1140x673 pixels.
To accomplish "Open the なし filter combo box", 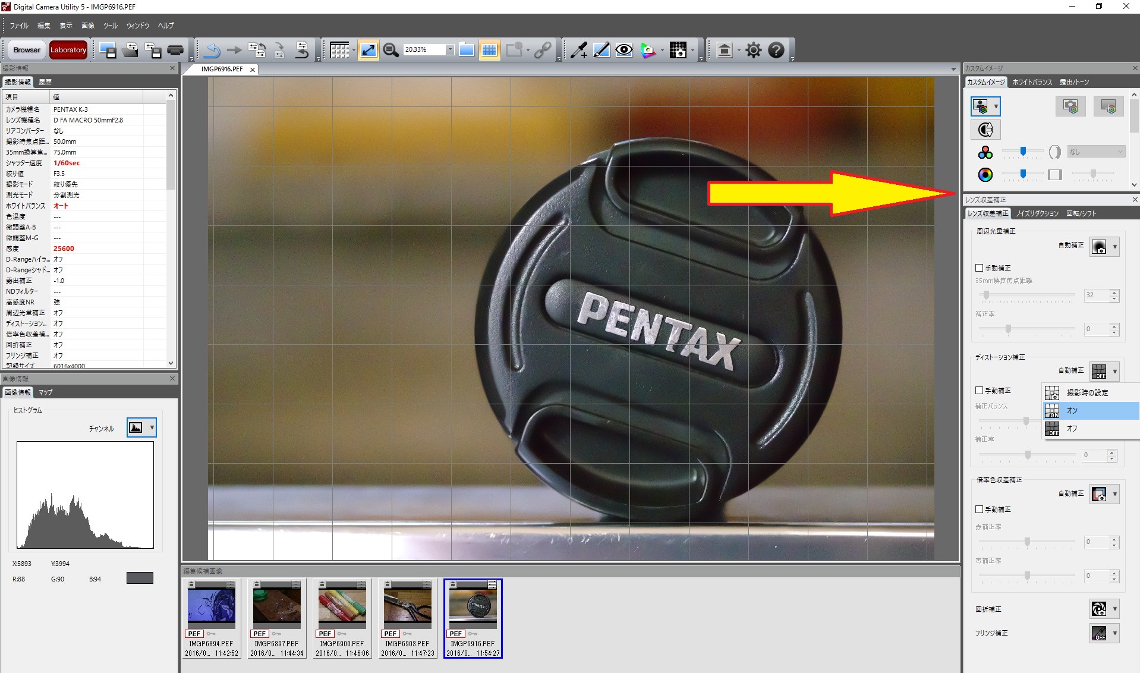I will [1096, 152].
